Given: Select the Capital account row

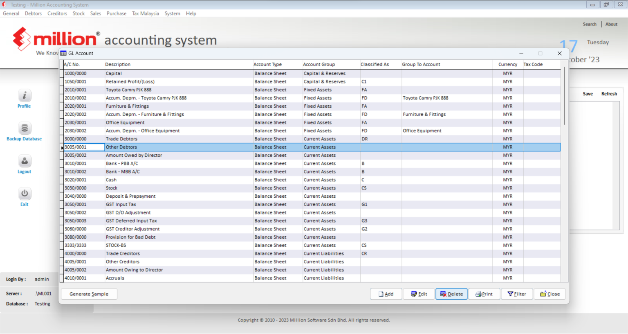Looking at the screenshot, I should tap(312, 73).
